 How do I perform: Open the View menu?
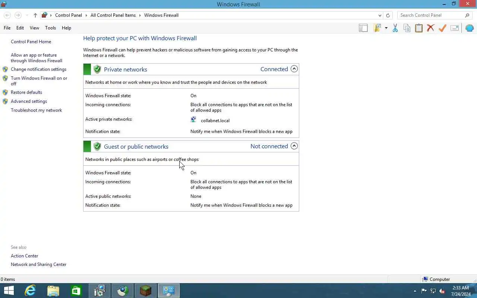[x=34, y=28]
